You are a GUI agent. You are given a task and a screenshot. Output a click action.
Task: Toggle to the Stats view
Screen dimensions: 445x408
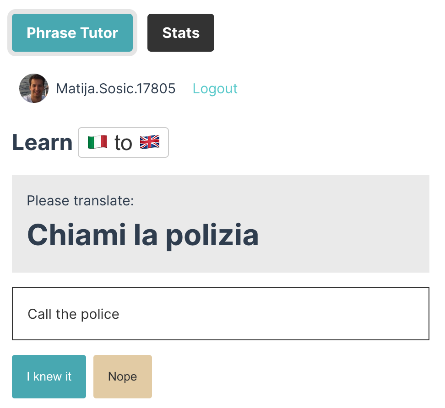coord(180,32)
